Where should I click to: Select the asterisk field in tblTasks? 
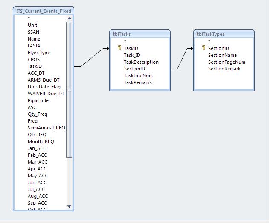[125, 41]
